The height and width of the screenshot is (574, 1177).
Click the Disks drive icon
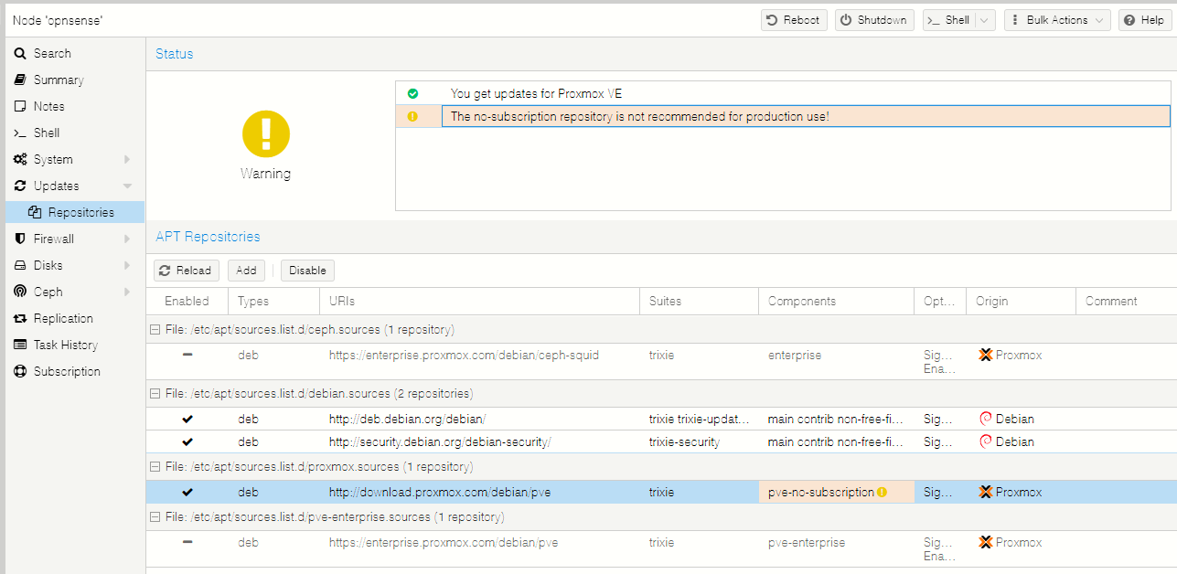(20, 265)
